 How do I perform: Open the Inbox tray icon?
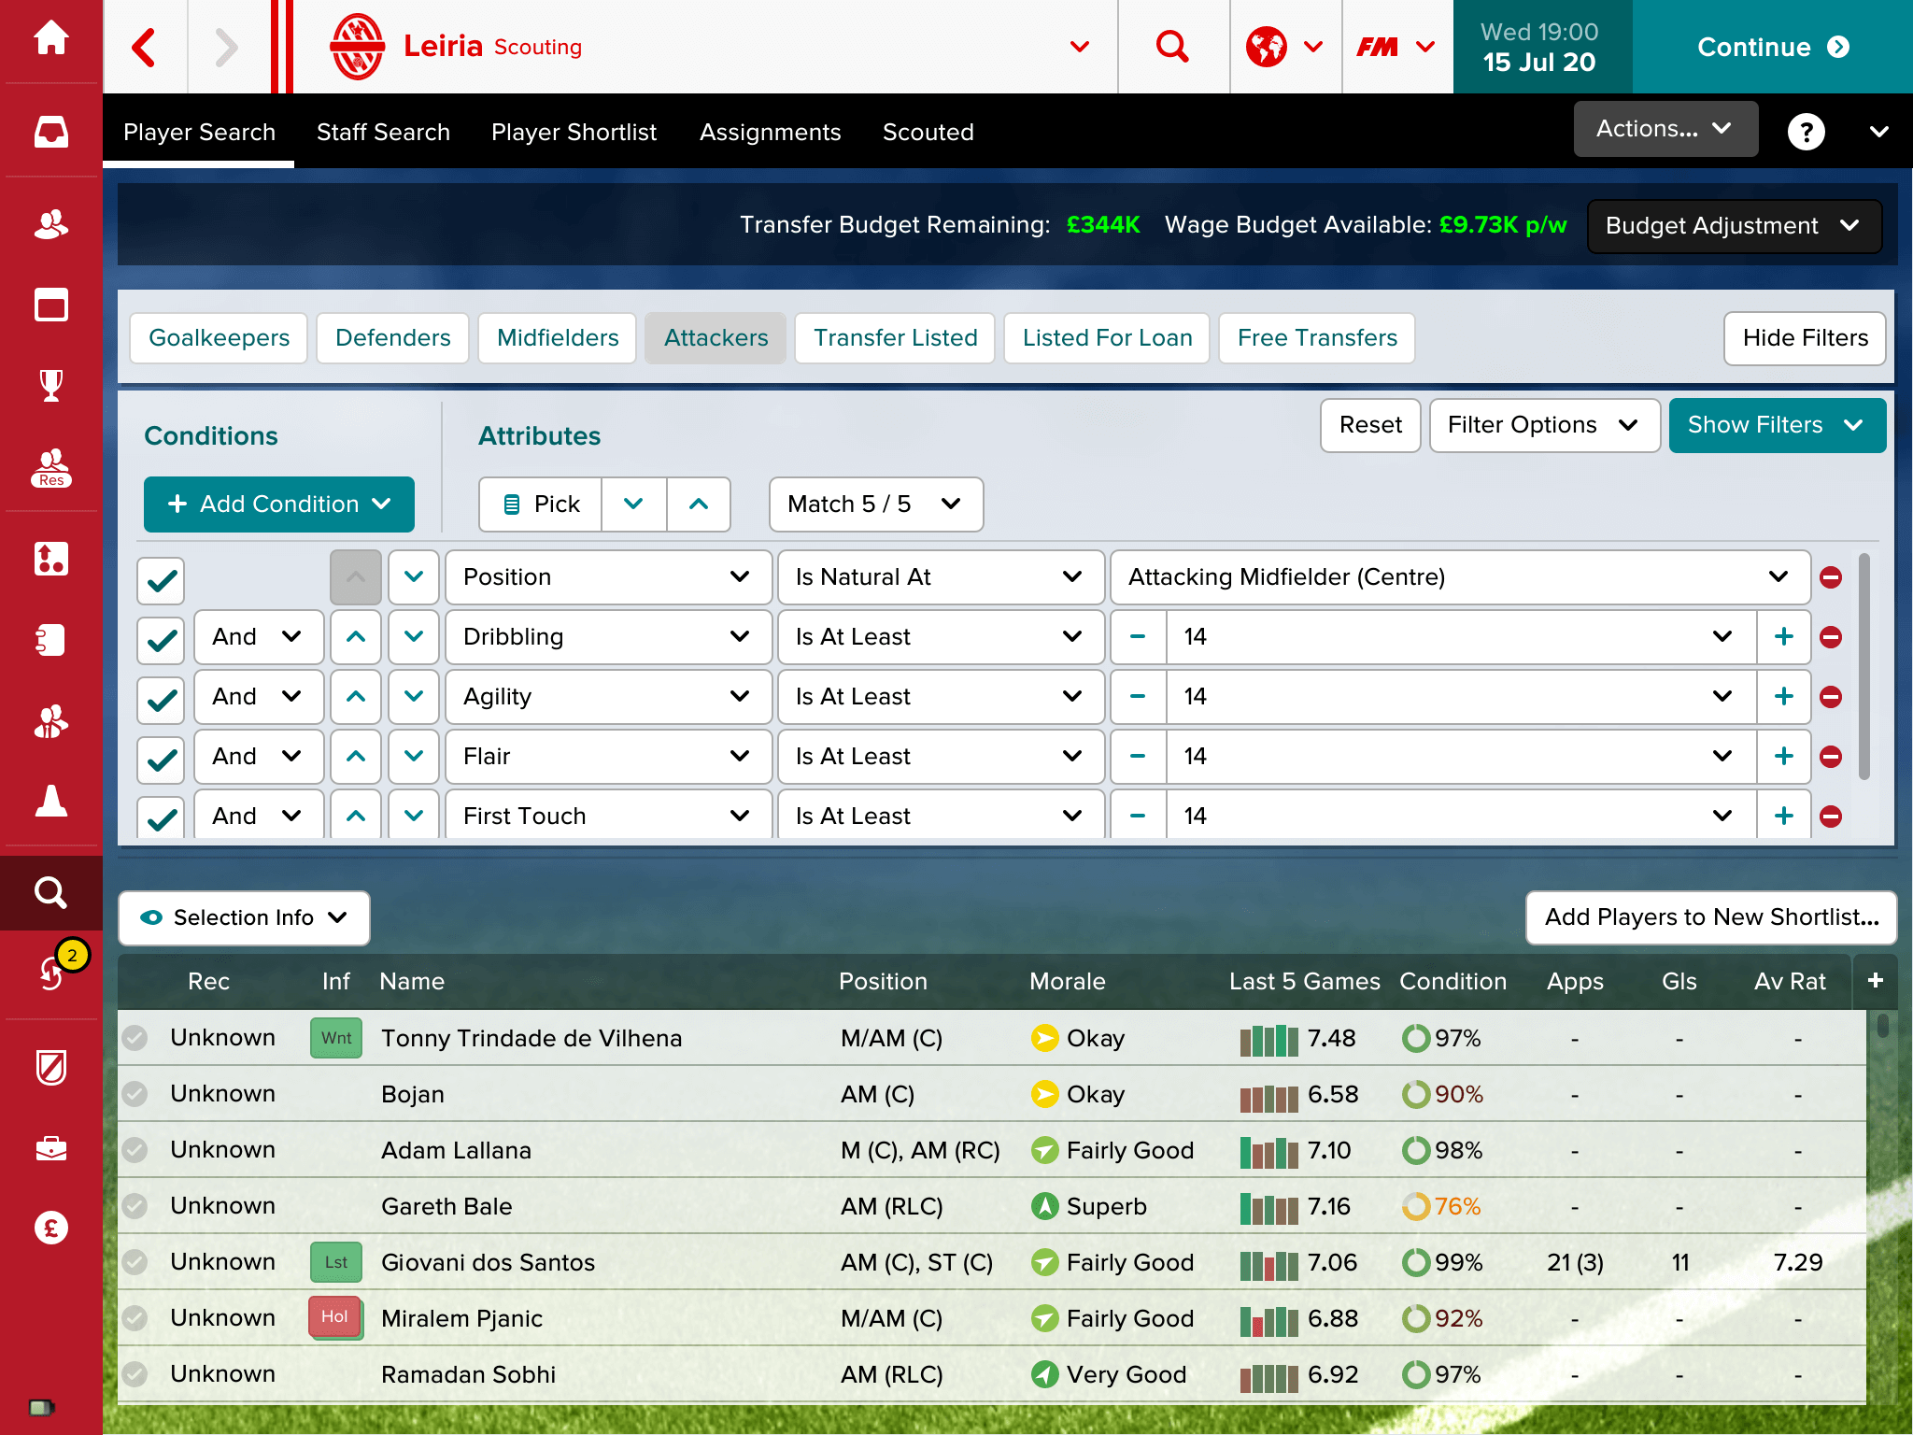tap(50, 132)
